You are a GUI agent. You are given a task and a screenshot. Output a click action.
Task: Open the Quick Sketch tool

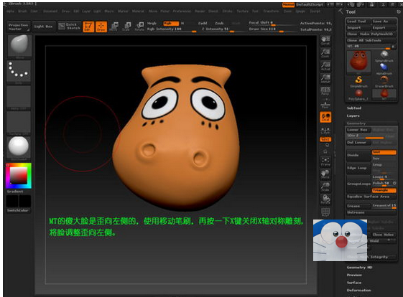[69, 26]
